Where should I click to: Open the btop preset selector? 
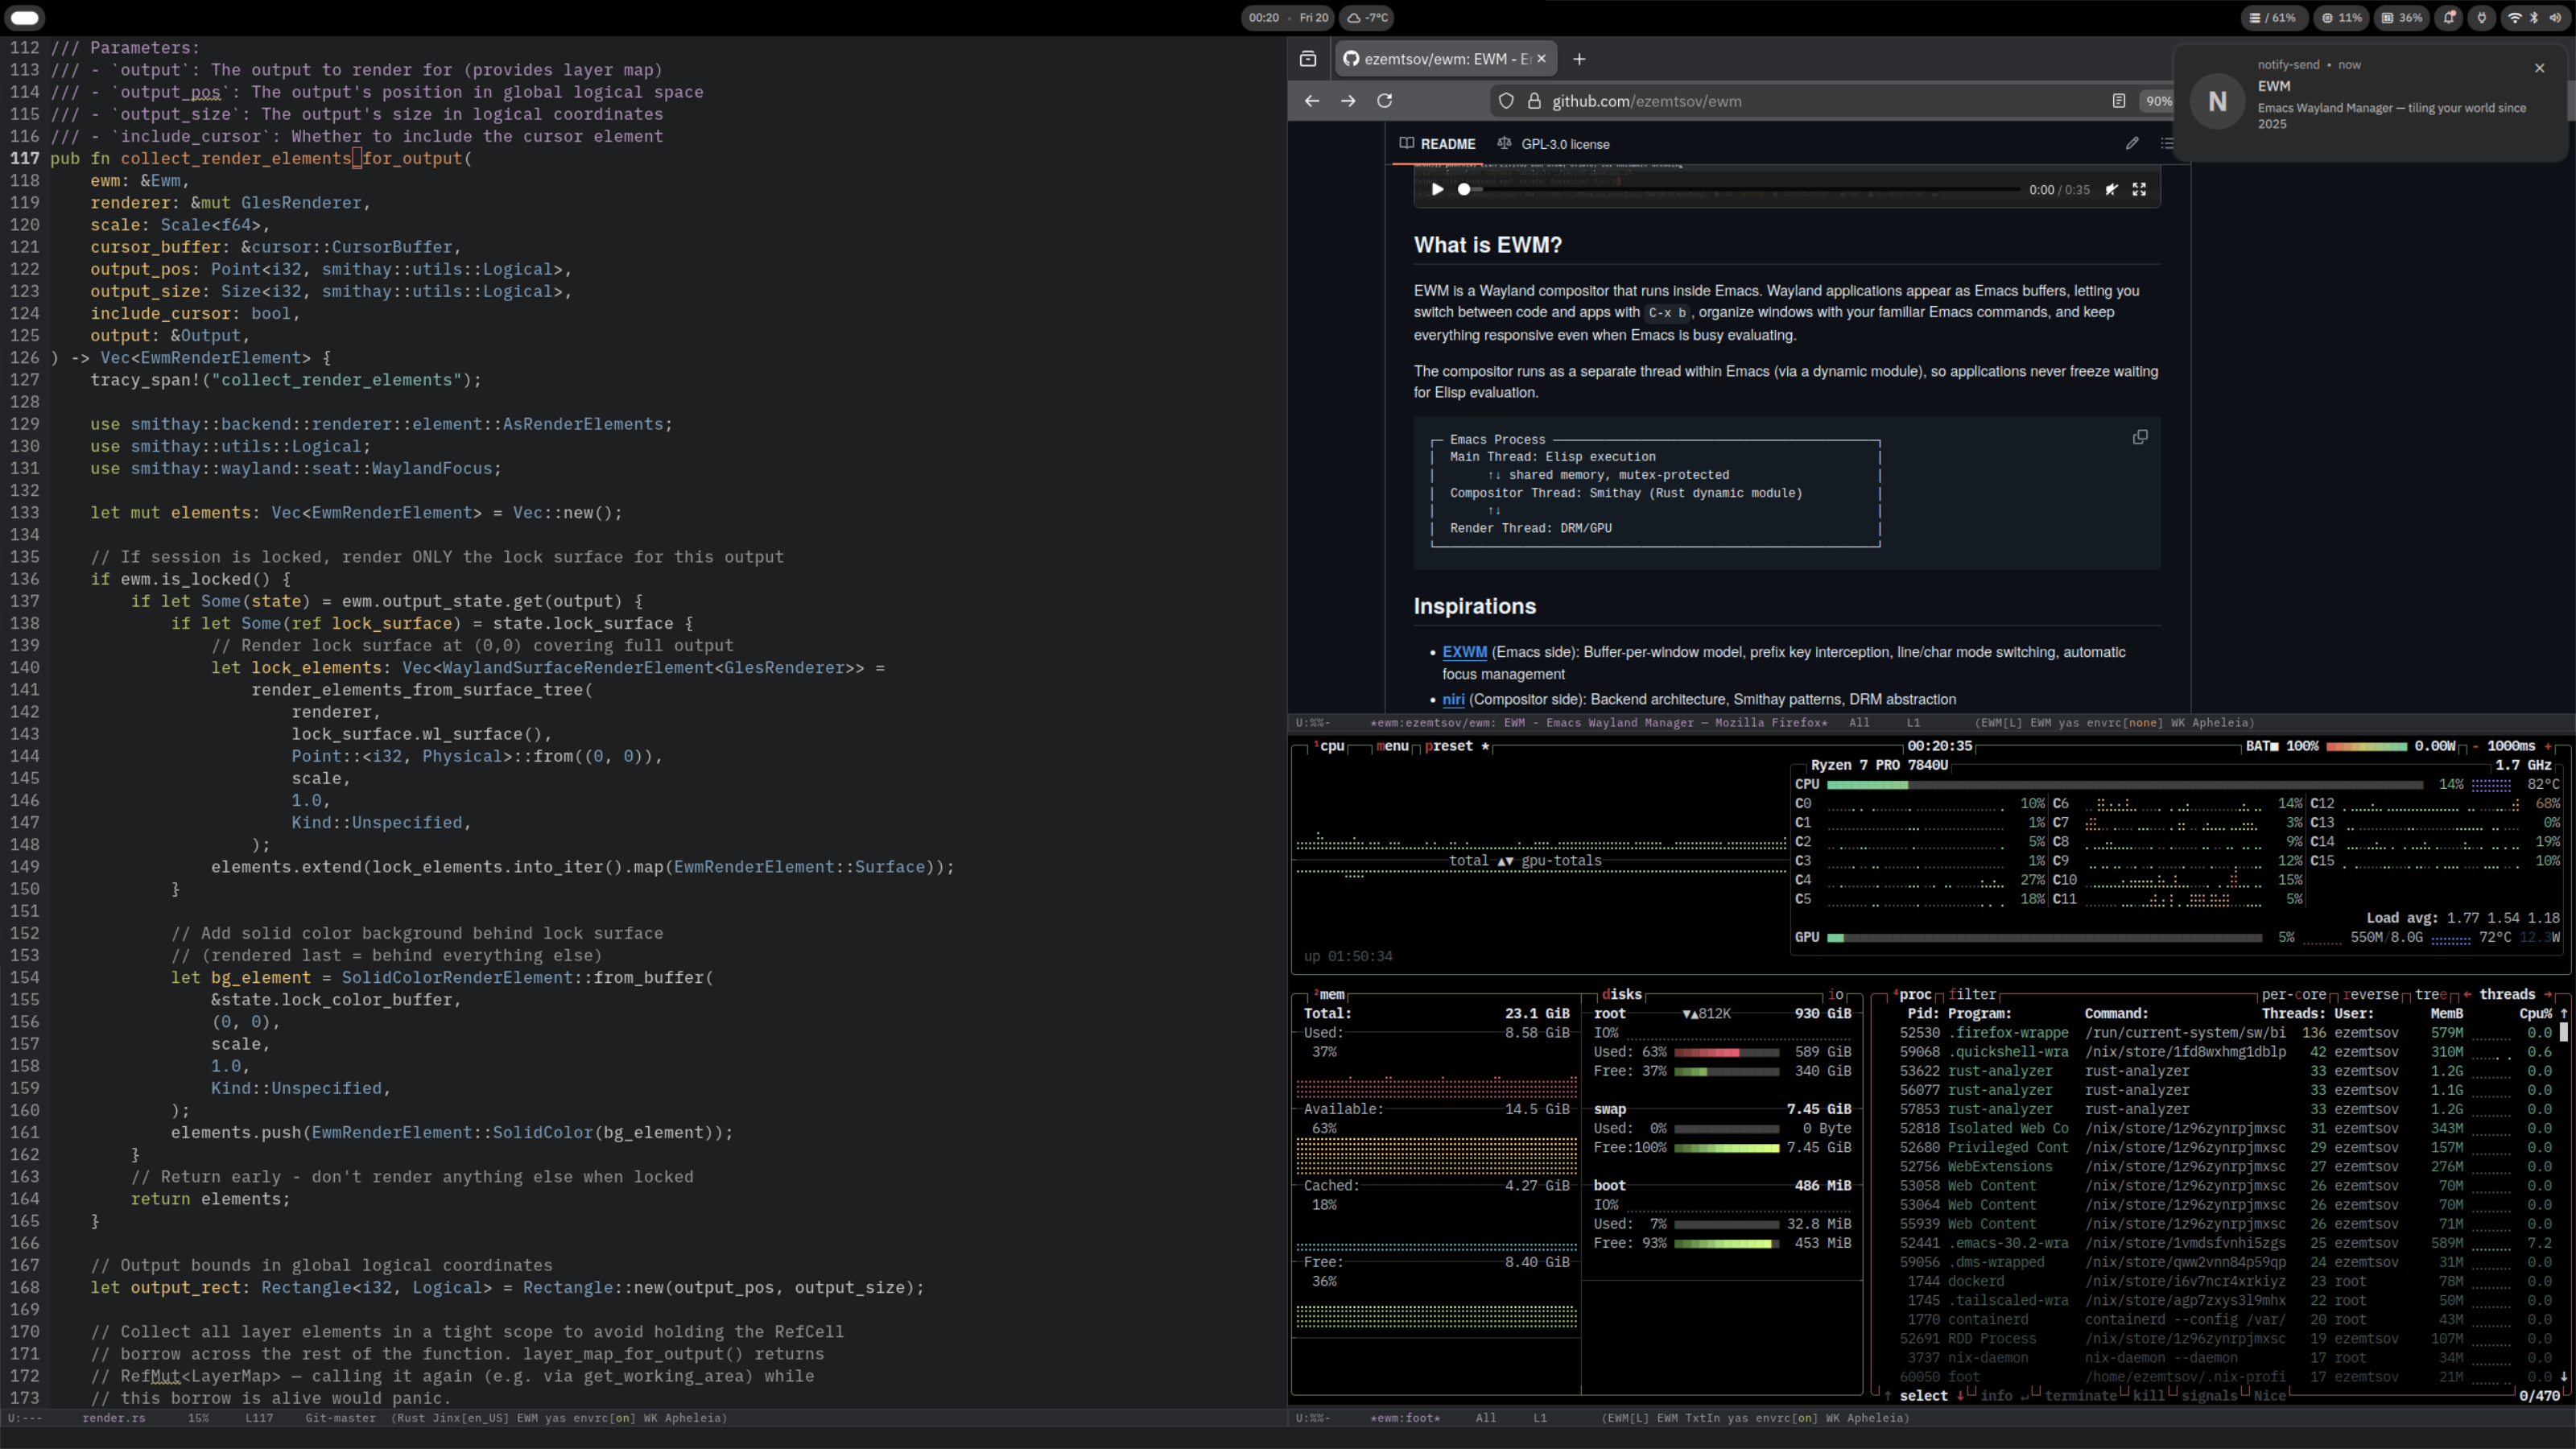point(1449,746)
